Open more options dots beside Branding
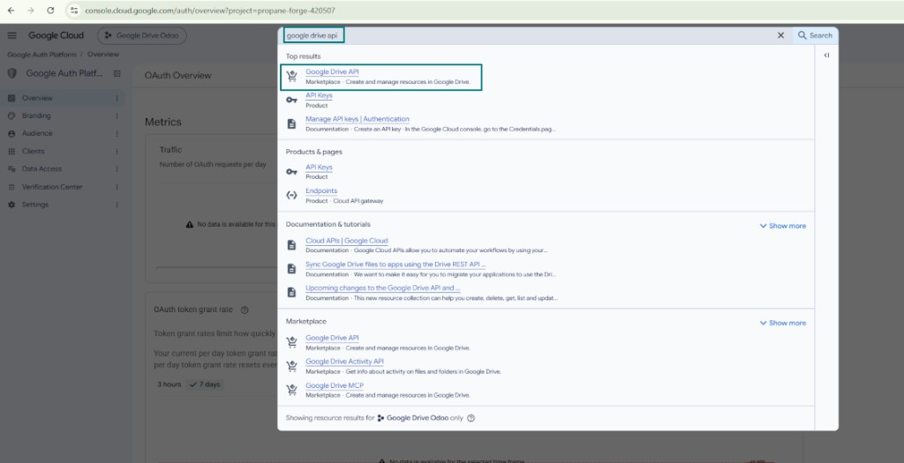This screenshot has width=904, height=463. [x=117, y=116]
